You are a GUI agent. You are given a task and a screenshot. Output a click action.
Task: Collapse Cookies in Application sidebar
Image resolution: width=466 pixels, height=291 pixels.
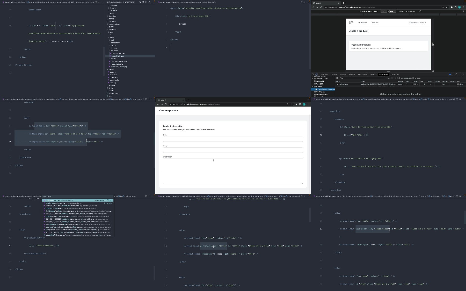(313, 87)
